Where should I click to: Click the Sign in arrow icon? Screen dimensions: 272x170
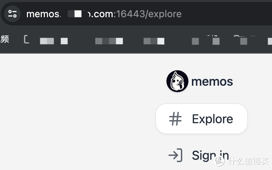coord(175,155)
